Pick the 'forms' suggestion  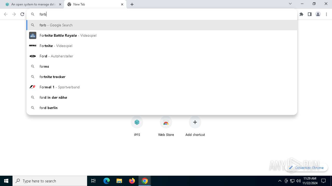tap(162, 66)
